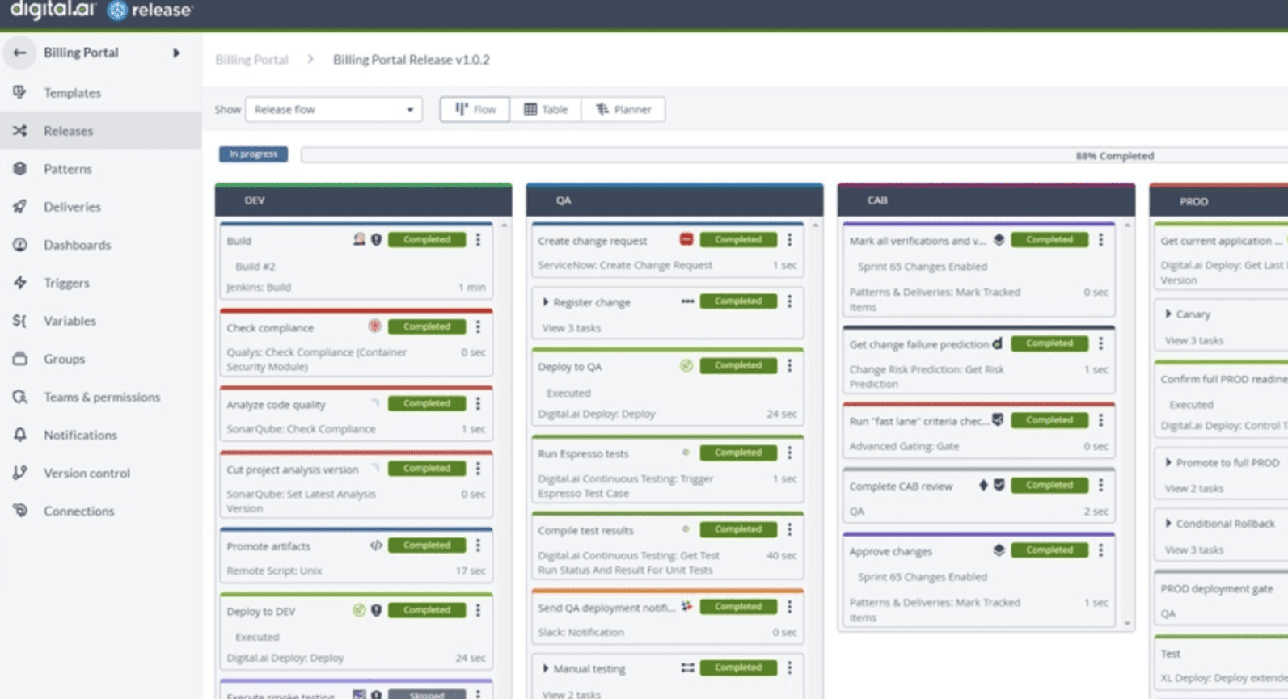Click the Notifications bell icon

(20, 435)
